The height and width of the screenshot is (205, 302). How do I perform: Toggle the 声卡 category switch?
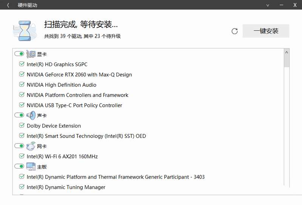tap(19, 115)
